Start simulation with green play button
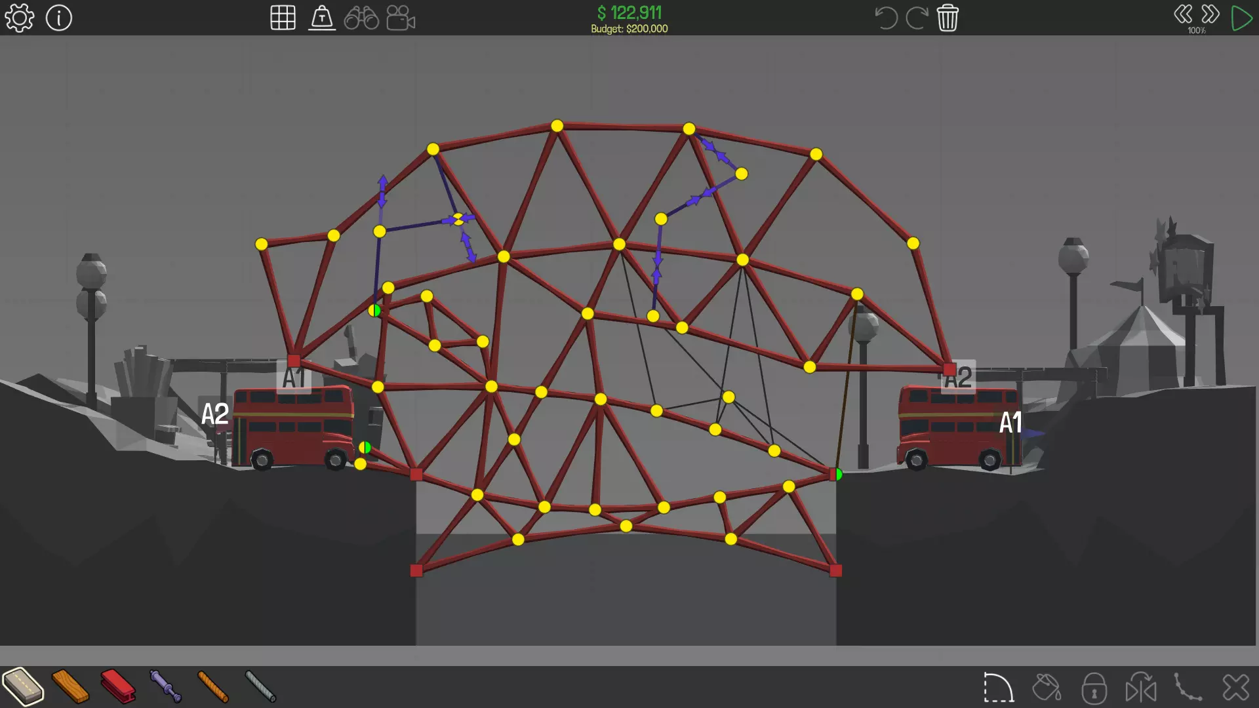This screenshot has width=1259, height=708. point(1241,18)
